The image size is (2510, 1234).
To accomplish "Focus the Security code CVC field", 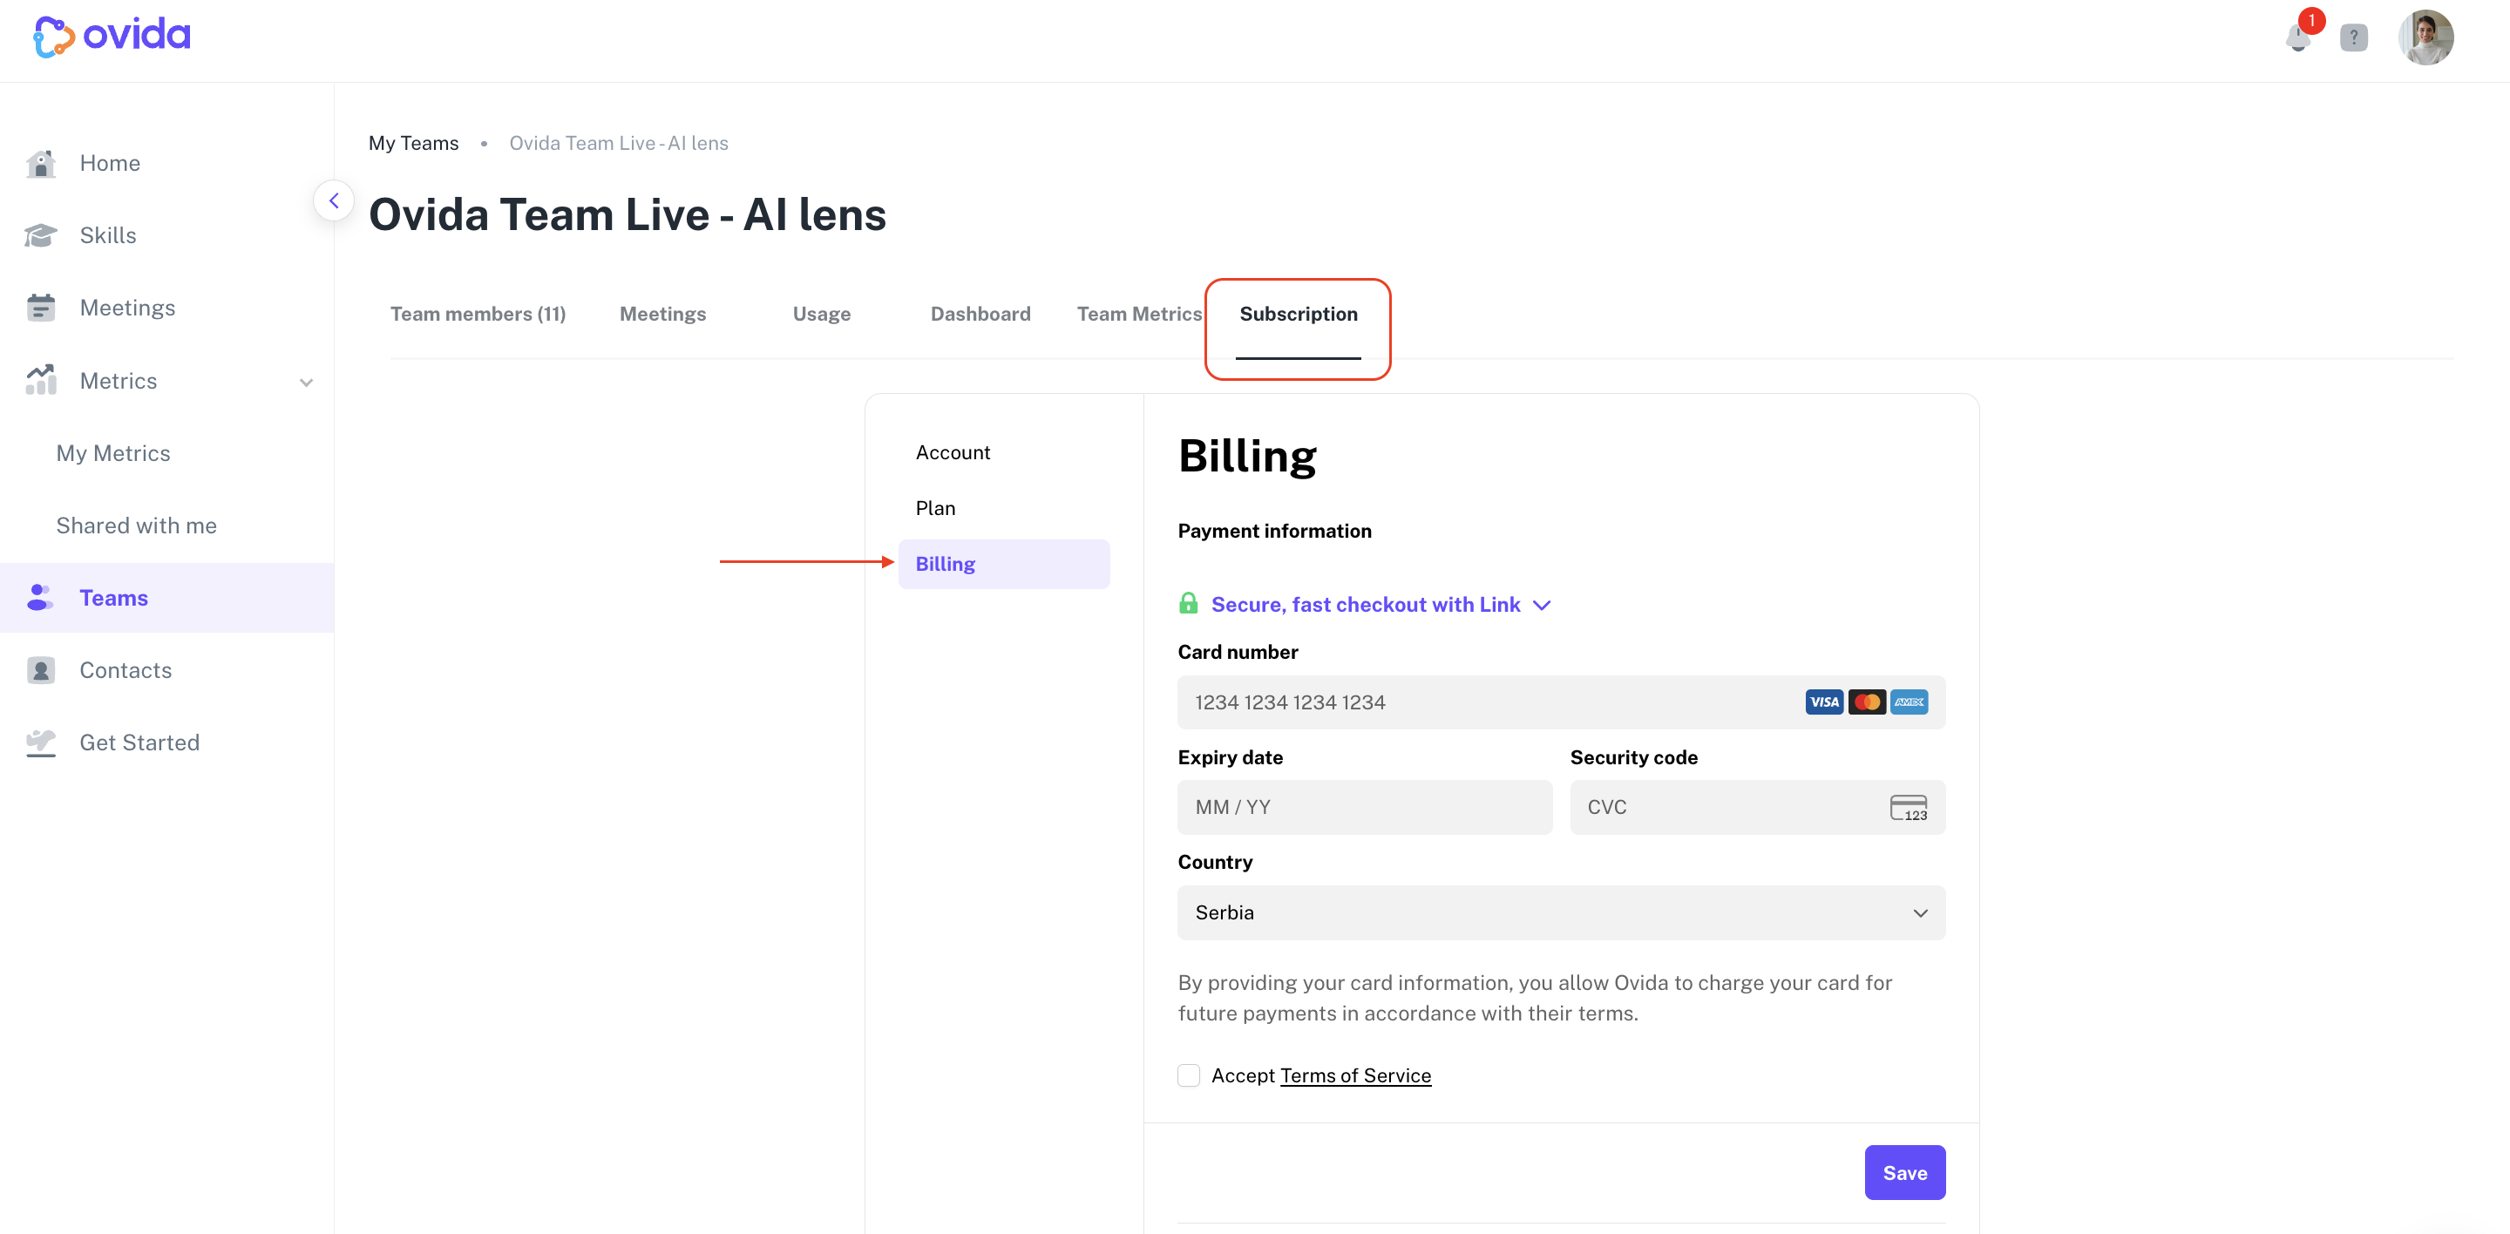I will (x=1757, y=807).
